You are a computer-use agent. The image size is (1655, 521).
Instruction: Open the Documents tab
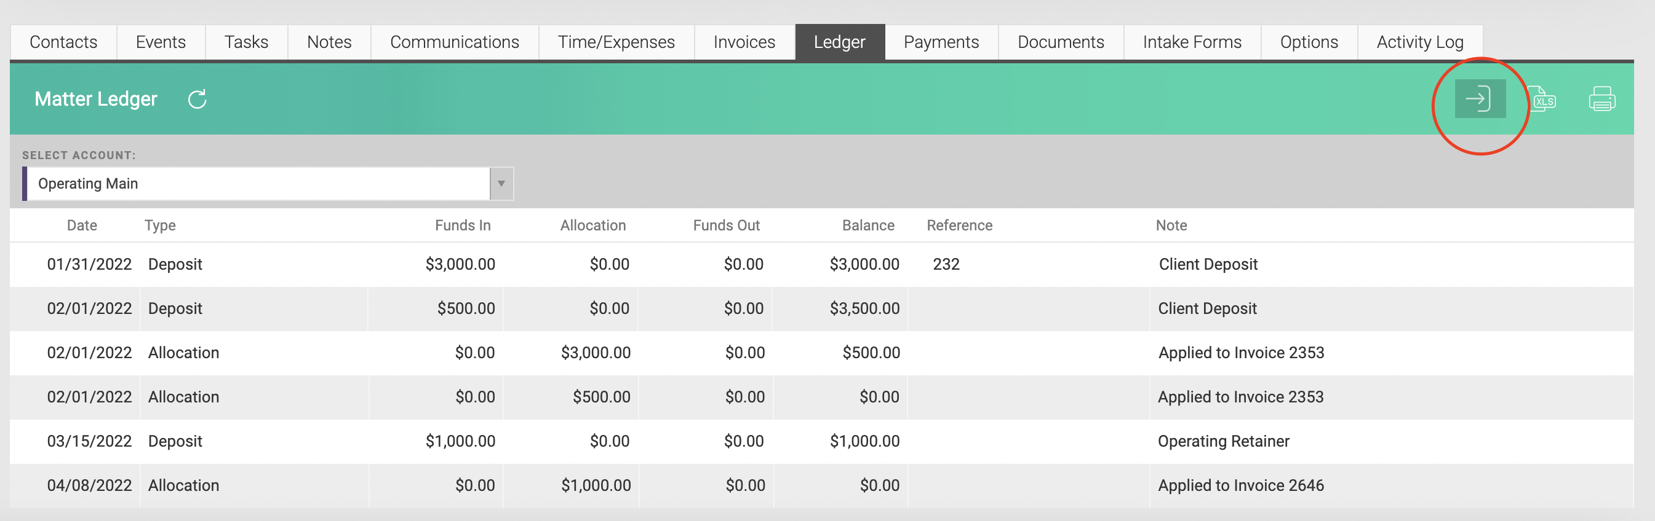[x=1061, y=42]
